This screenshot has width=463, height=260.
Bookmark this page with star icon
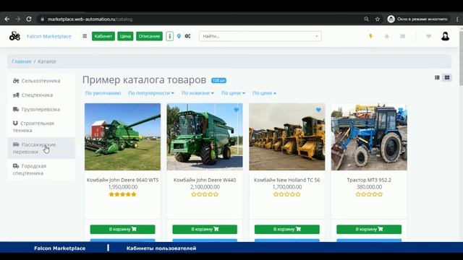378,19
